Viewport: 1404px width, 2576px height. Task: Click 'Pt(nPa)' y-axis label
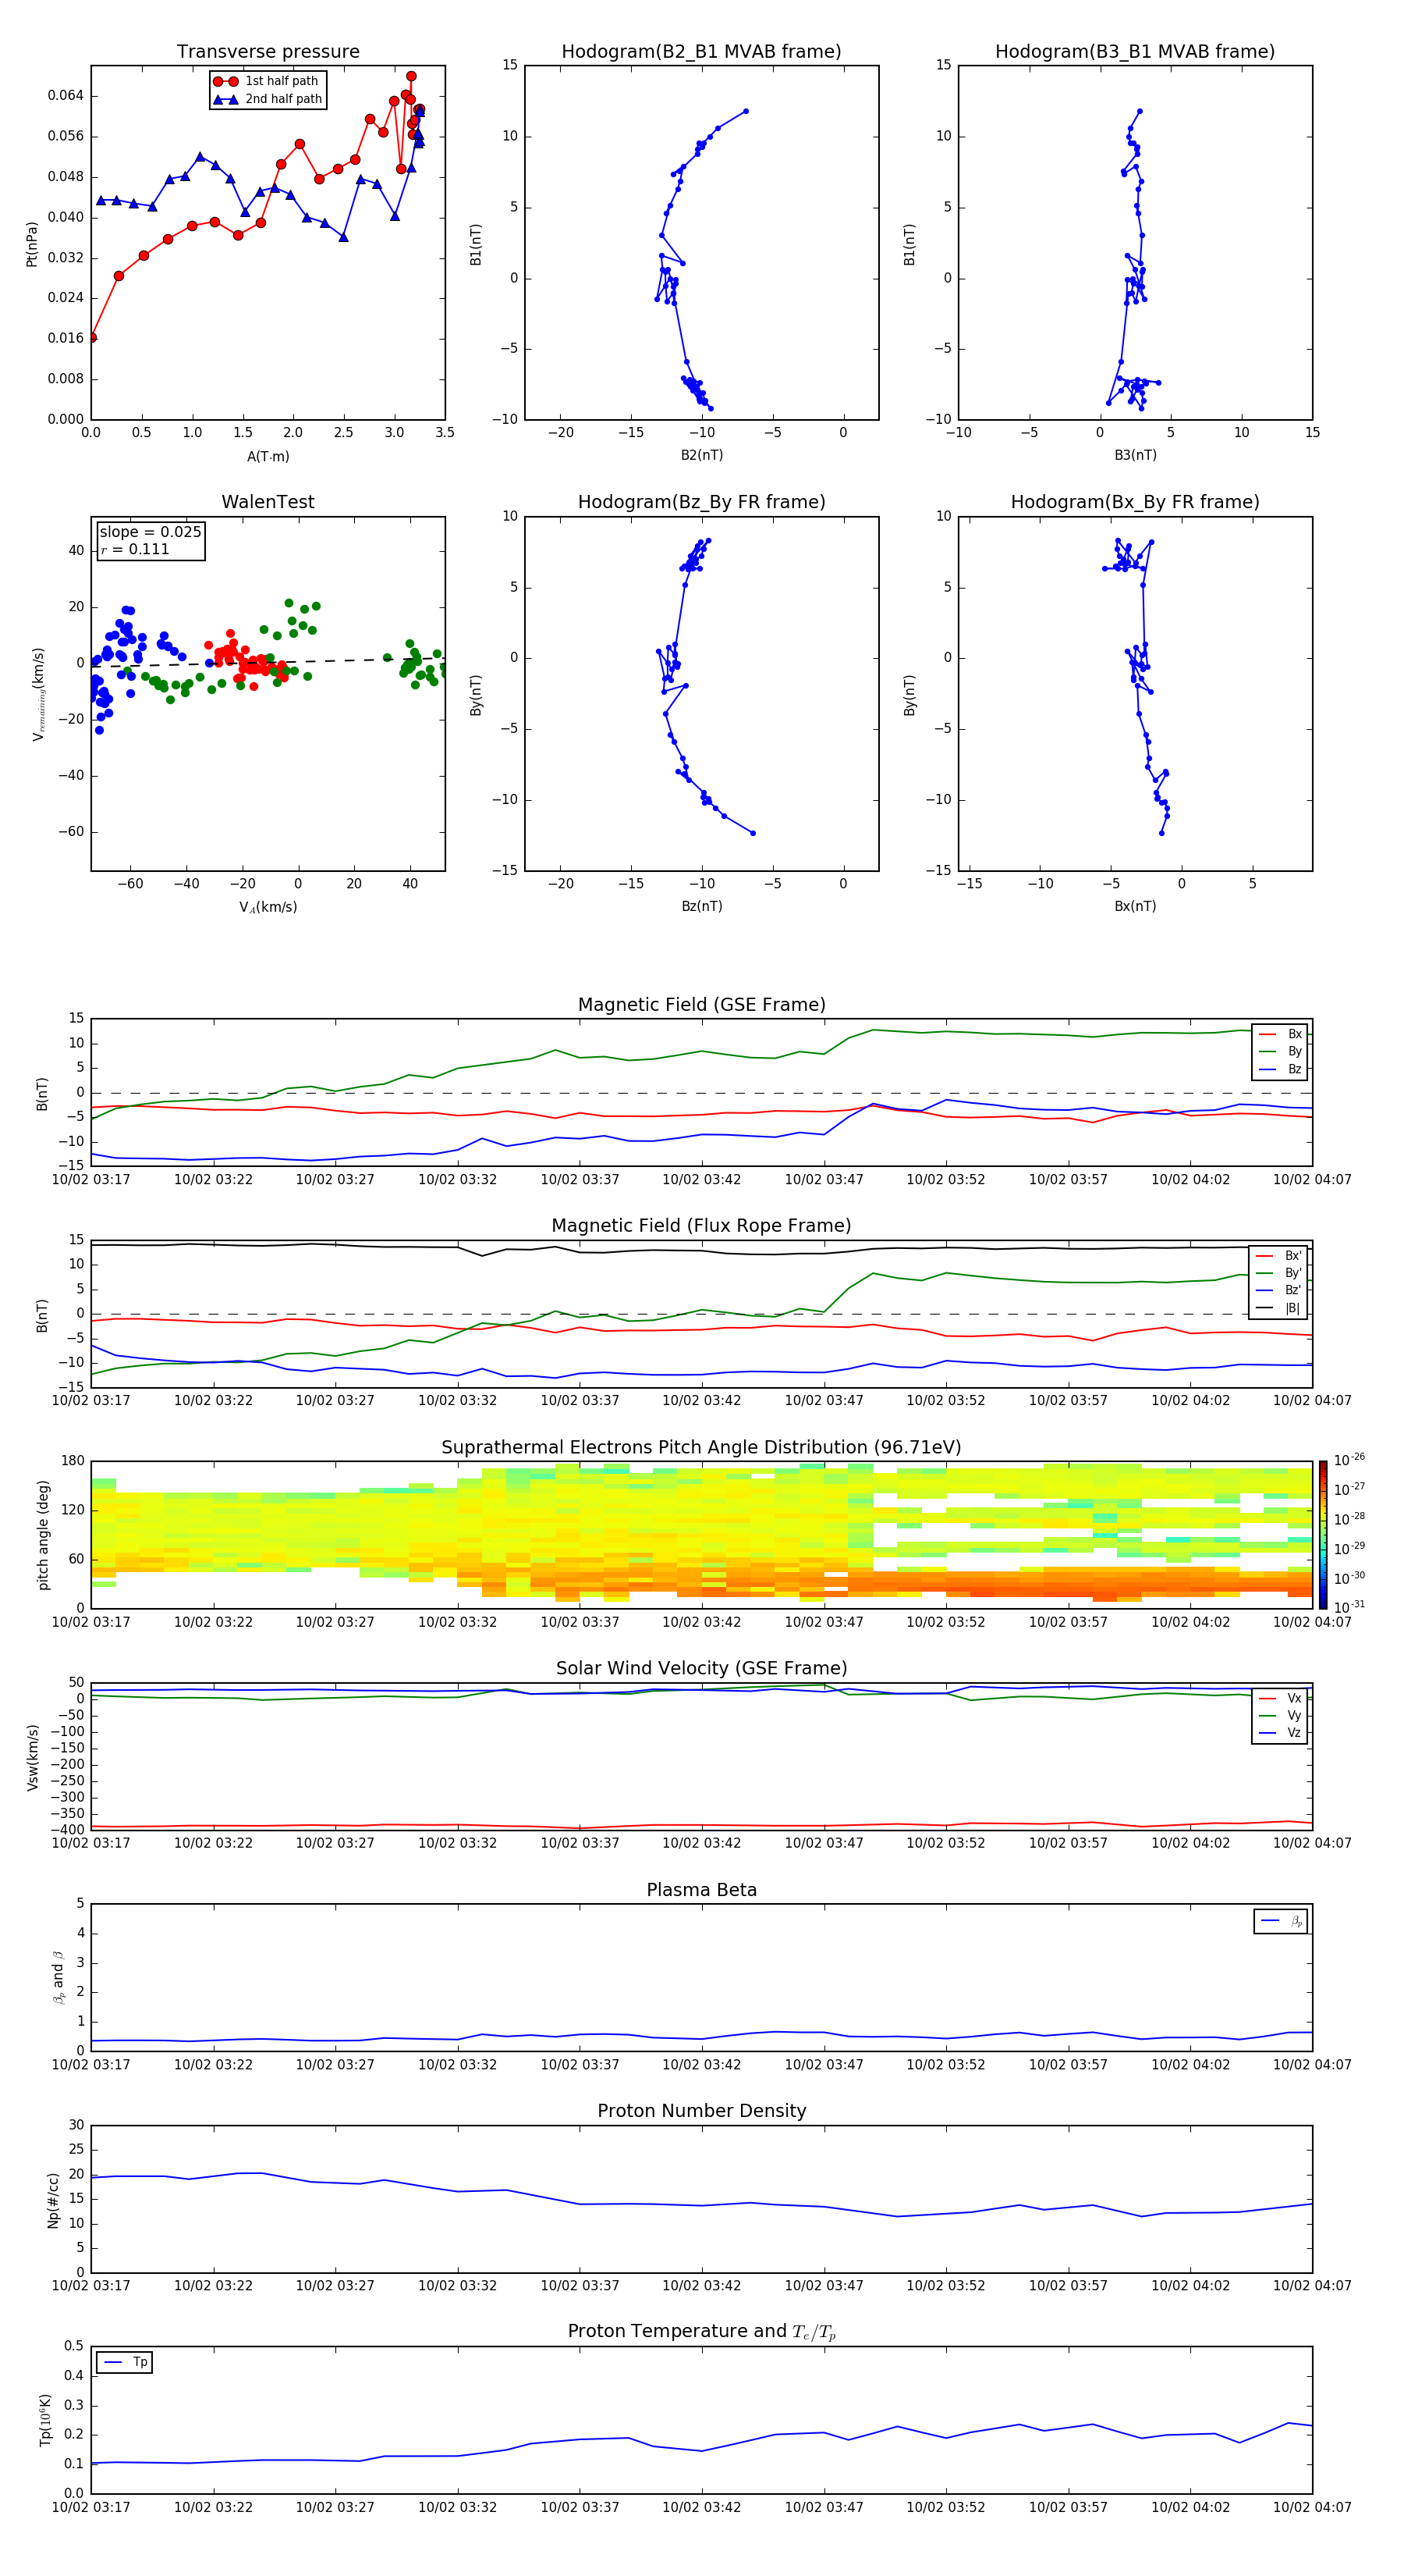[x=31, y=243]
